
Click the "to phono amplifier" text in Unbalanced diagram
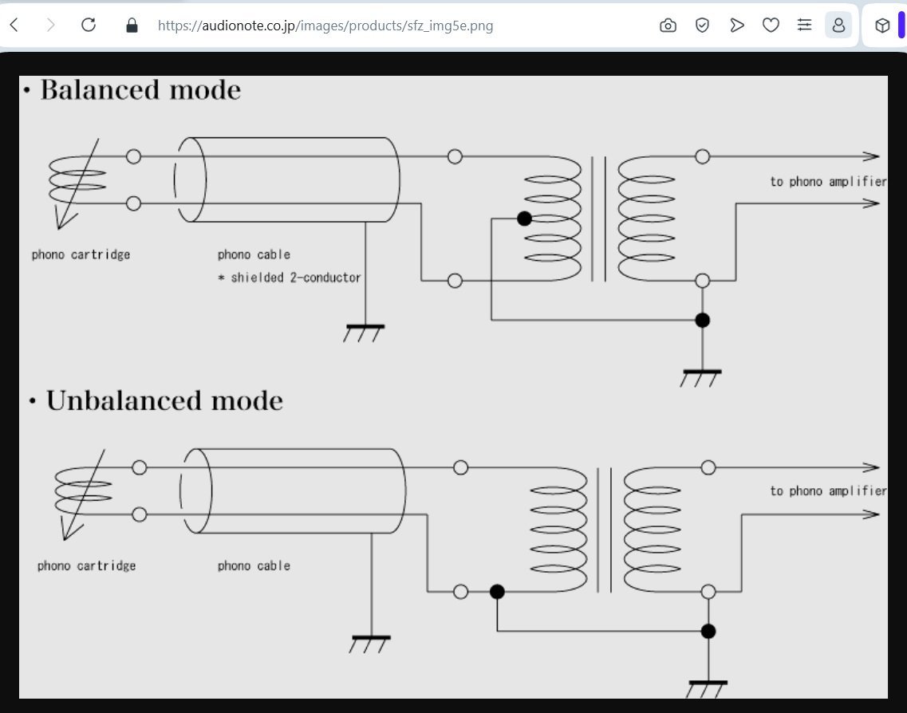click(x=827, y=491)
